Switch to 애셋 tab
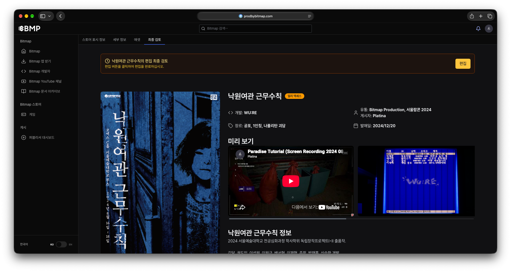The height and width of the screenshot is (272, 511). pos(137,40)
